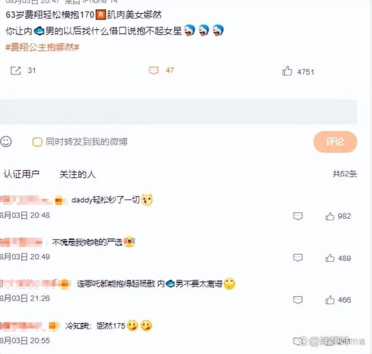Reply to the 20:49 comment
Viewport: 372px width, 354px height.
pyautogui.click(x=298, y=258)
